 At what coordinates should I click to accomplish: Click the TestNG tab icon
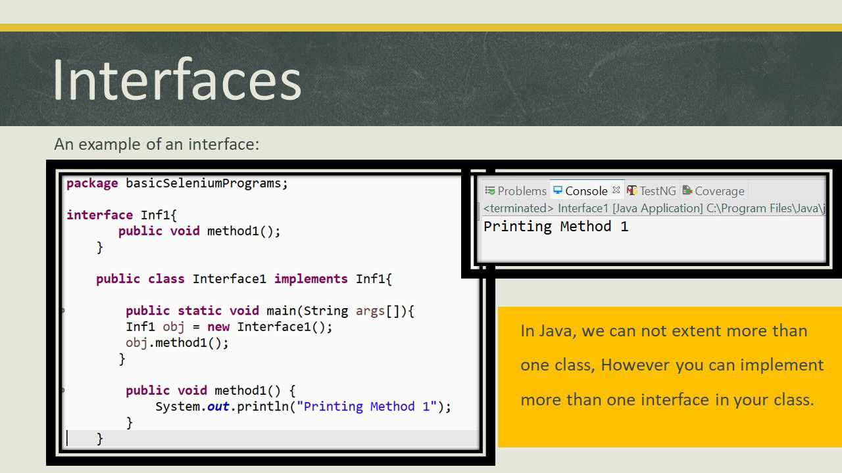632,191
